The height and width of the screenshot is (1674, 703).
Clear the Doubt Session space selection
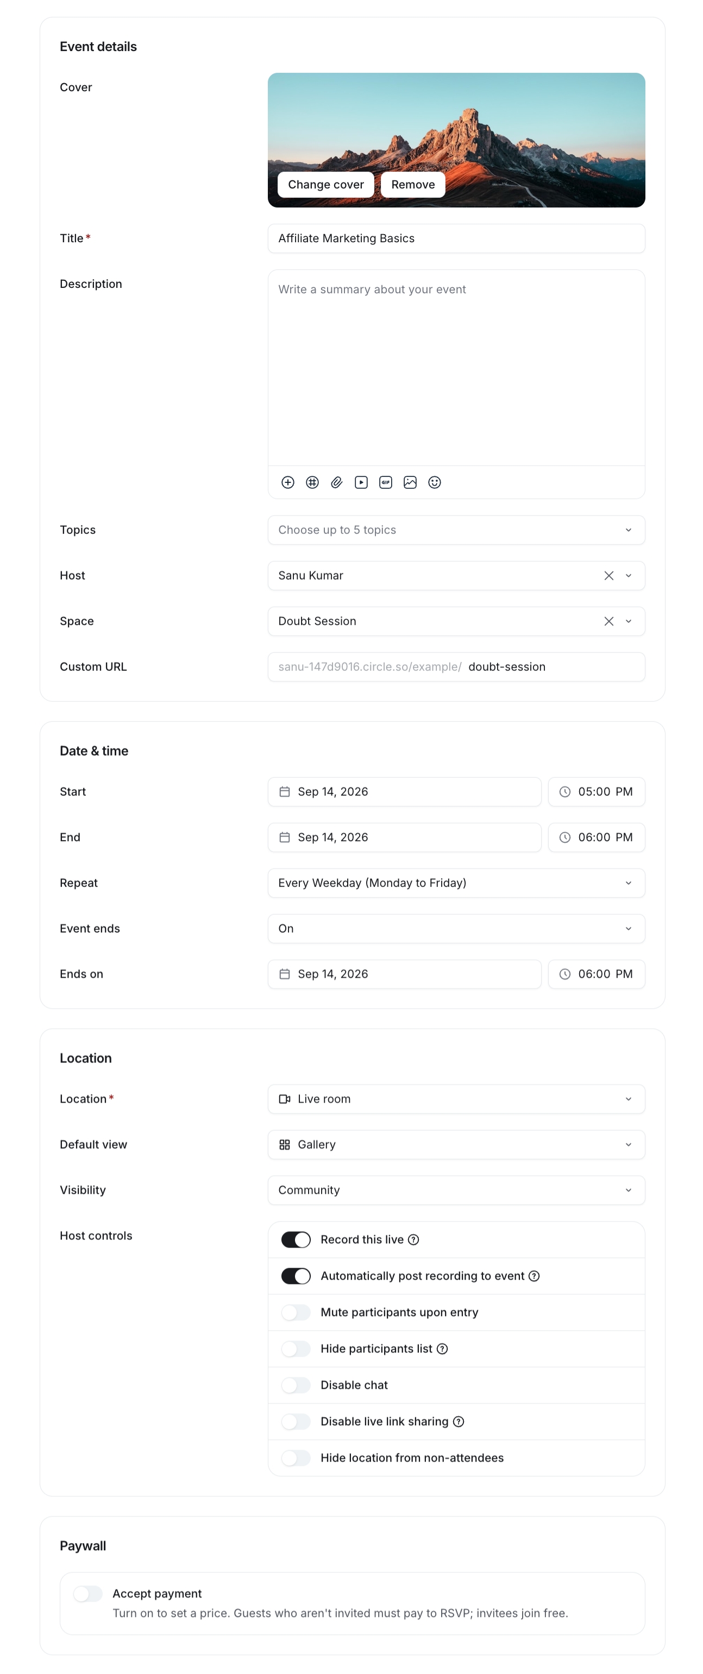[609, 621]
